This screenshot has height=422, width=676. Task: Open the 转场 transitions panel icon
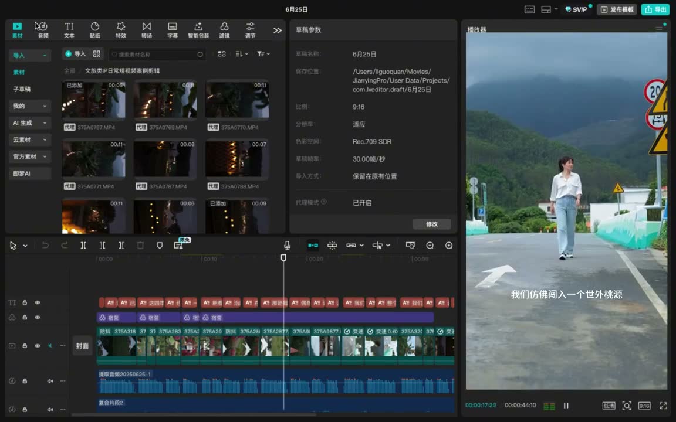pyautogui.click(x=147, y=30)
